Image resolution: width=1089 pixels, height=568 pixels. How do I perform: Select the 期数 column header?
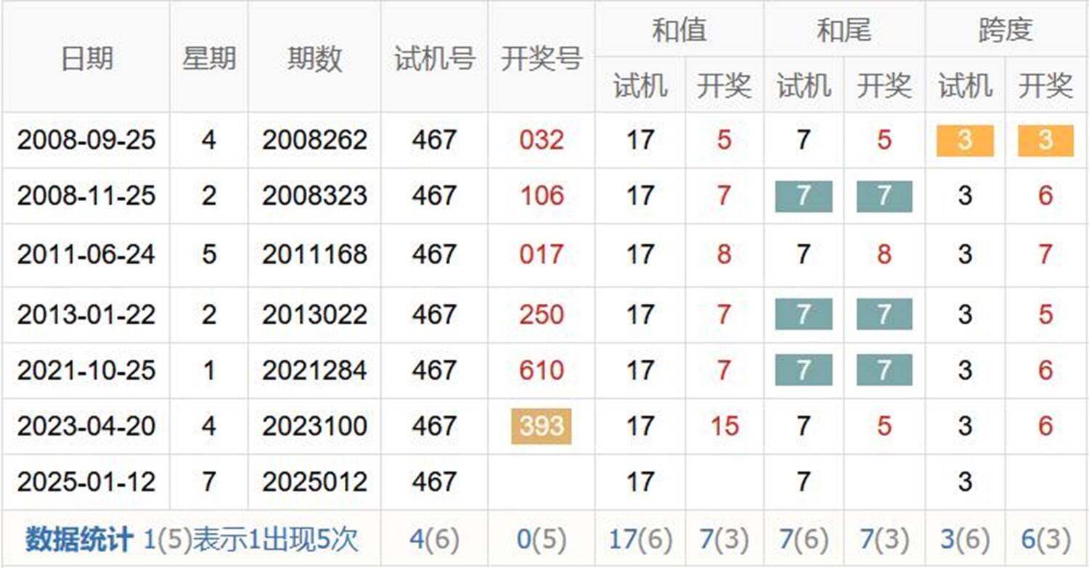coord(314,58)
